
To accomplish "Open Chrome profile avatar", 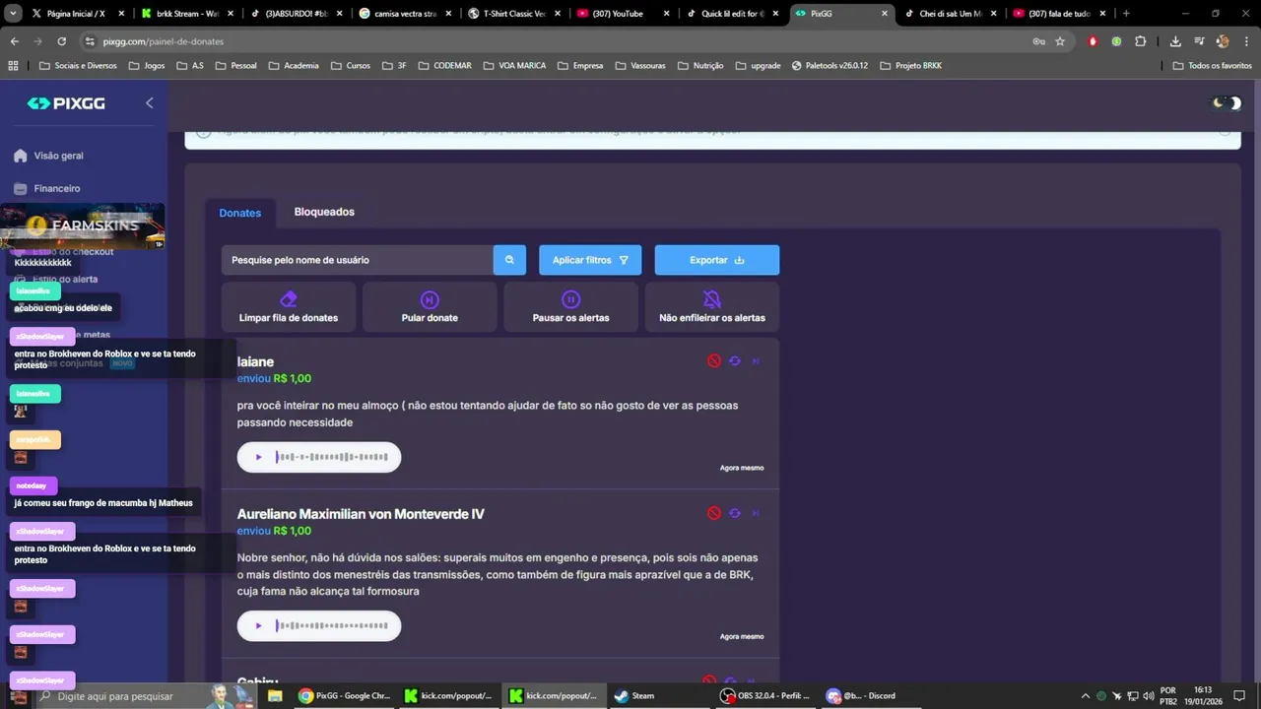I will 1223,41.
